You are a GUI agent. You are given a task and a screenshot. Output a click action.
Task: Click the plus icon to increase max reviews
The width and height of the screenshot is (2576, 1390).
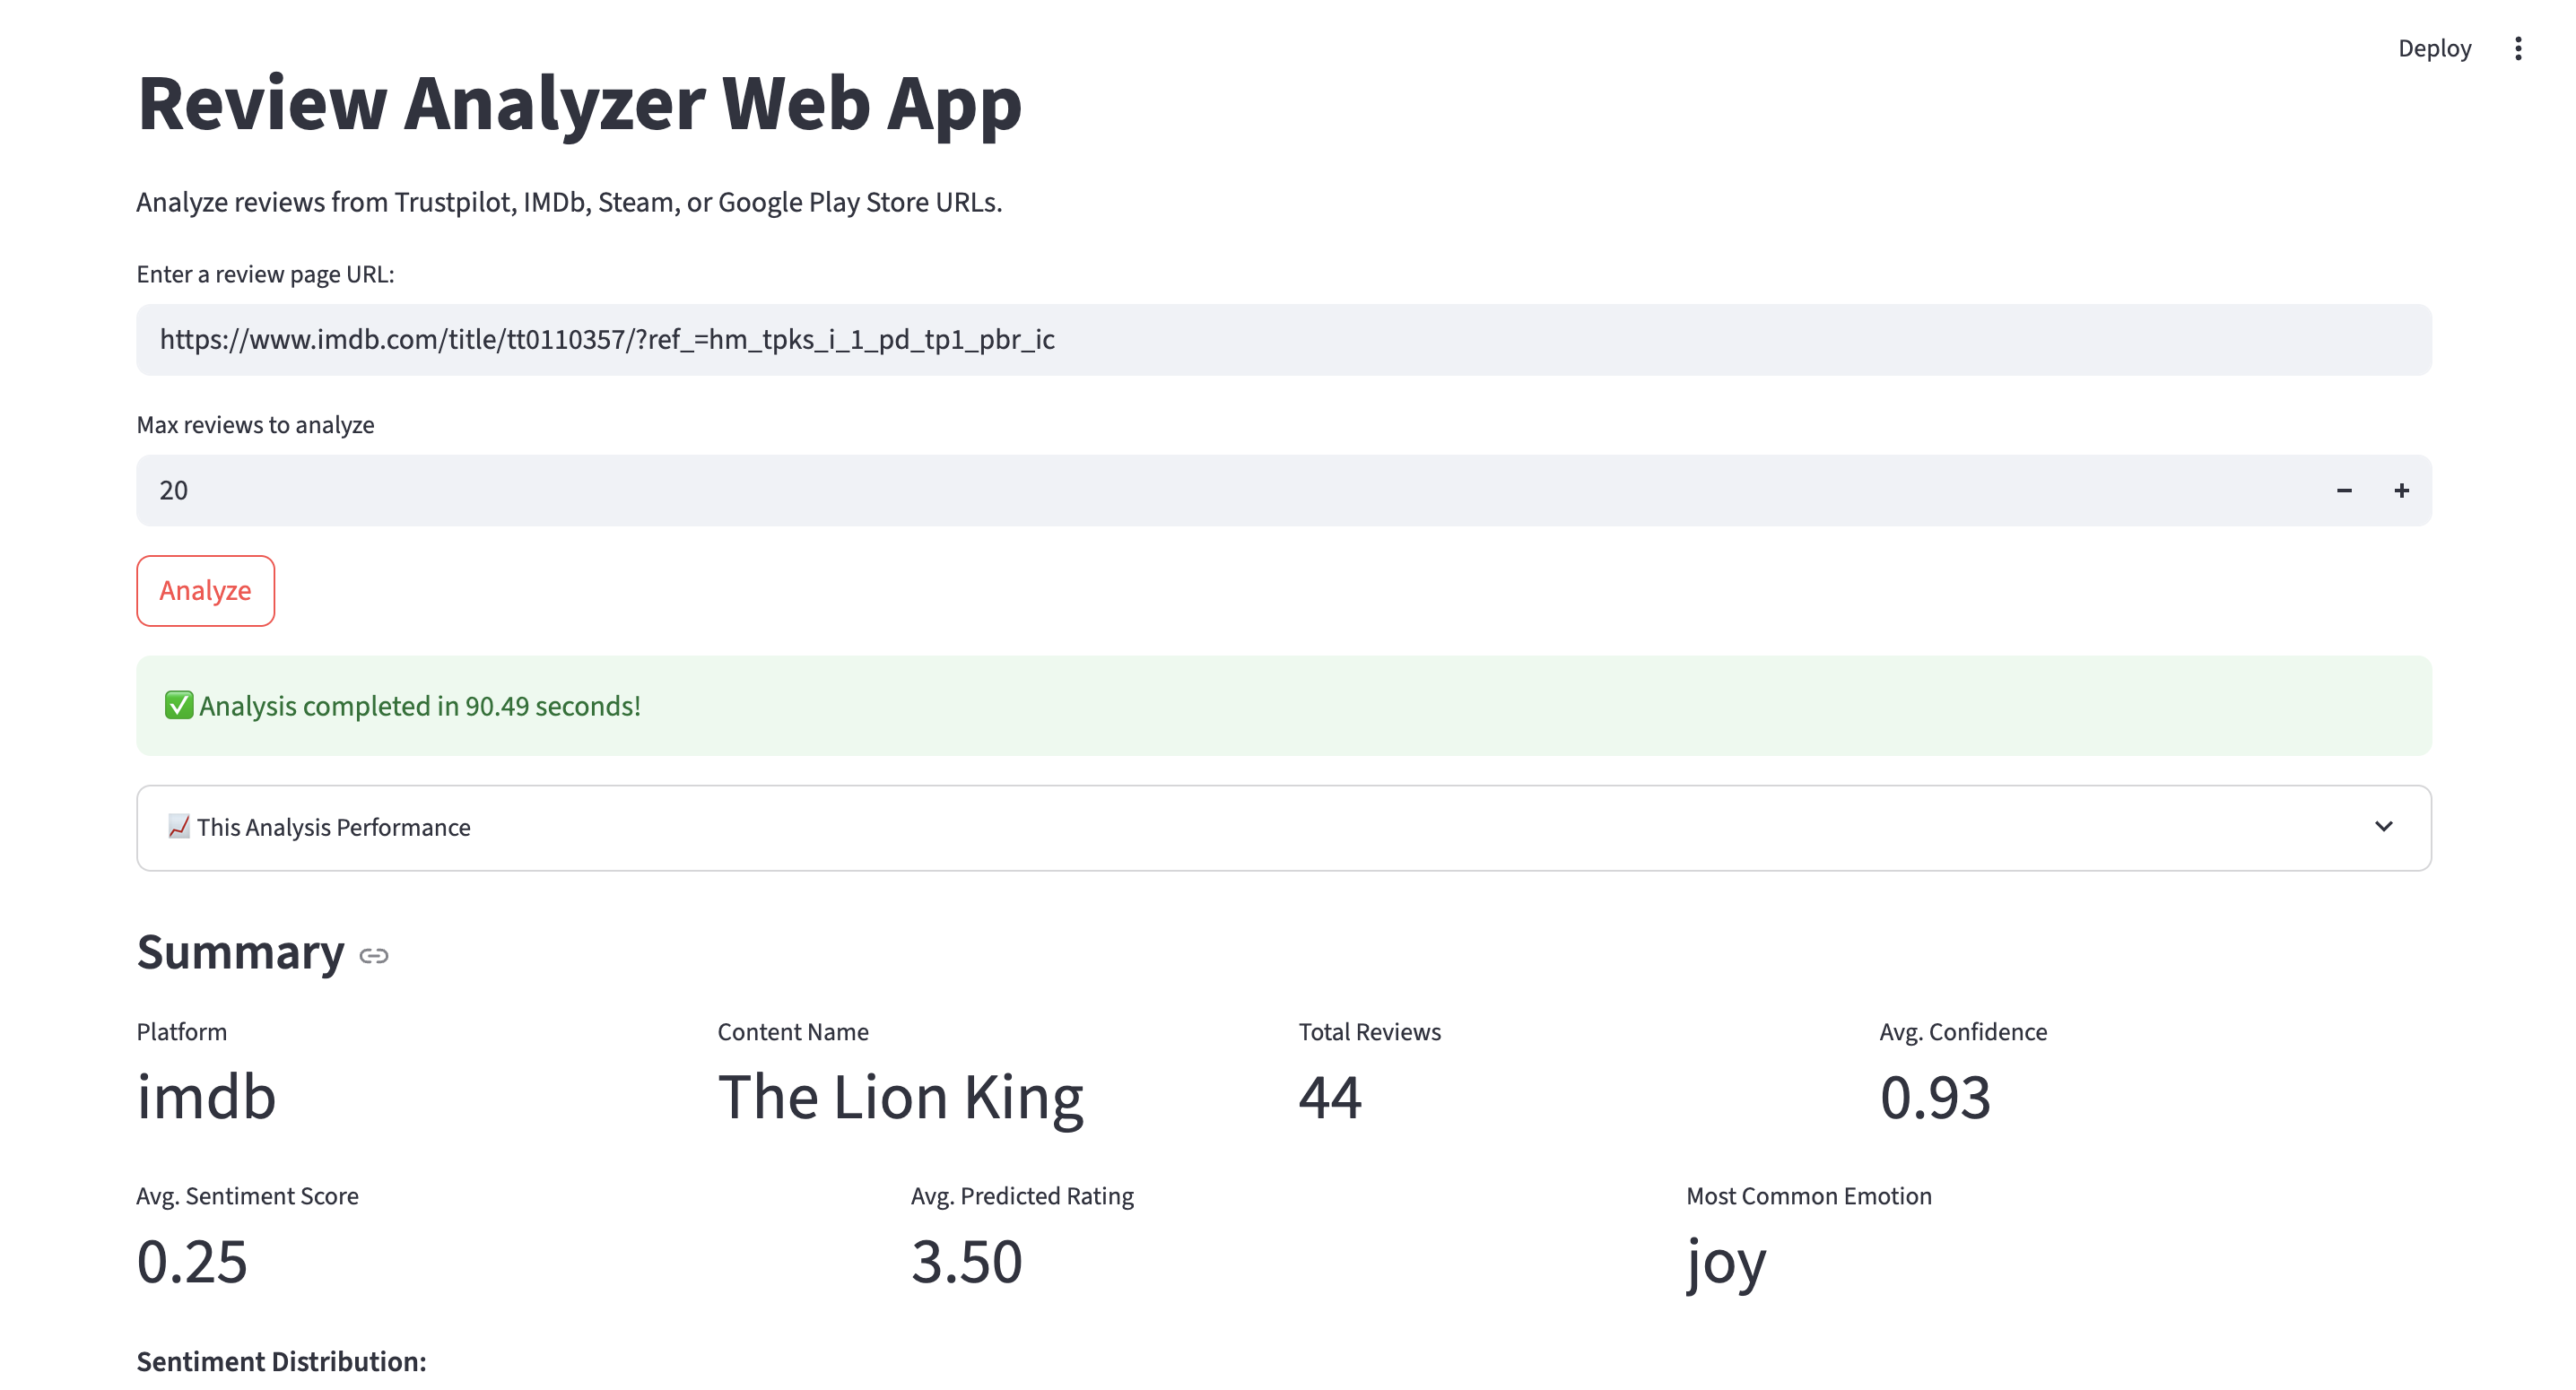tap(2401, 490)
